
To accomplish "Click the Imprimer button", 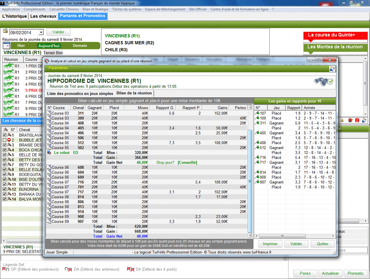I will click(270, 244).
